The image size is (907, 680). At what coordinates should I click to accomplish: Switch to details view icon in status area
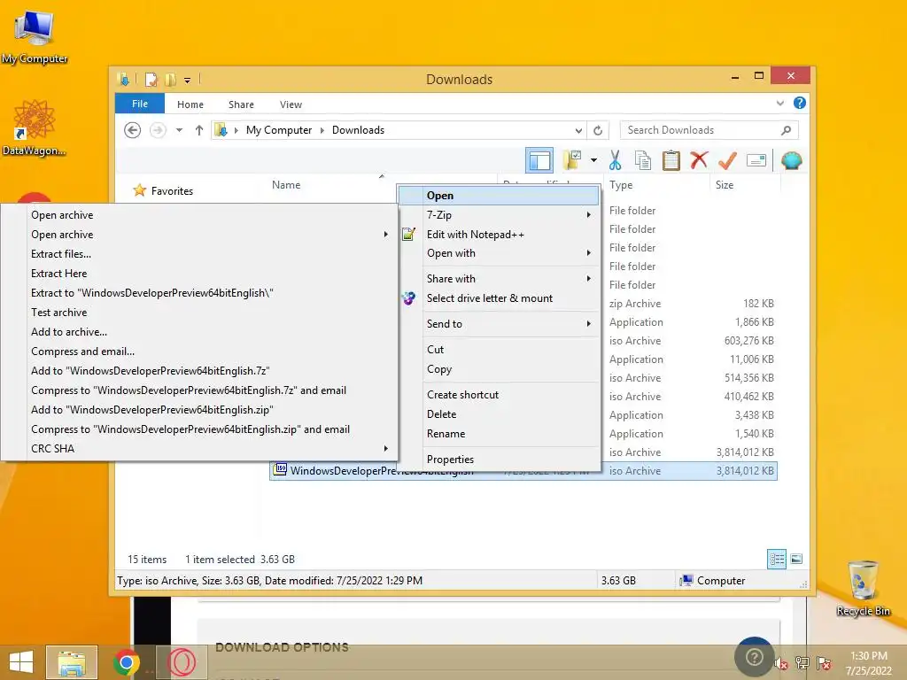pyautogui.click(x=776, y=559)
